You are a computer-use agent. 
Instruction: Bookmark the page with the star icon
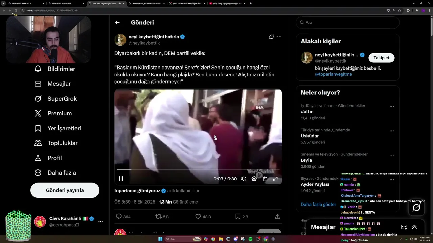400,10
